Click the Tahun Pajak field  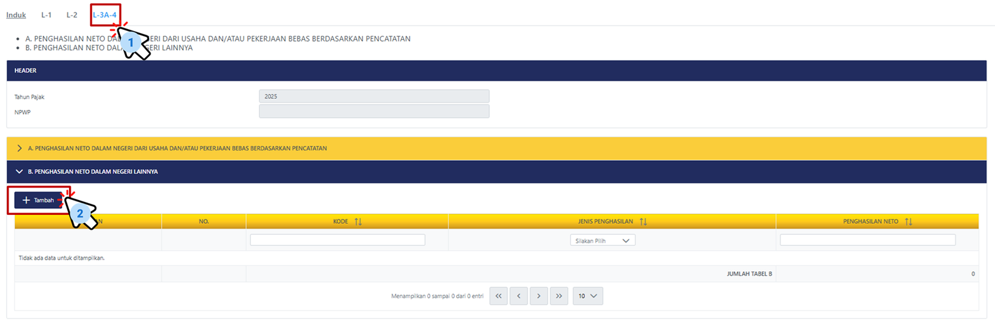tap(374, 96)
